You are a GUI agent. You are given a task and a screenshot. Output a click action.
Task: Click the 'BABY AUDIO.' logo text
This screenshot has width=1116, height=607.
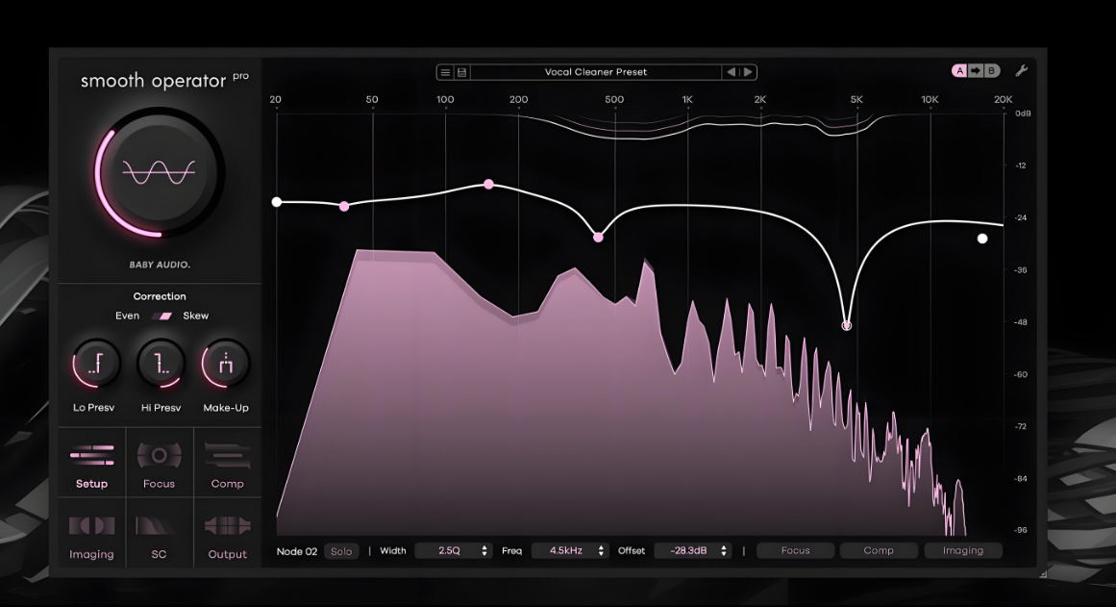160,266
